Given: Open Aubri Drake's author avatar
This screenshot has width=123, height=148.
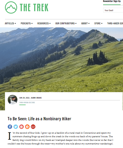Looking at the screenshot, I should click(12, 100).
